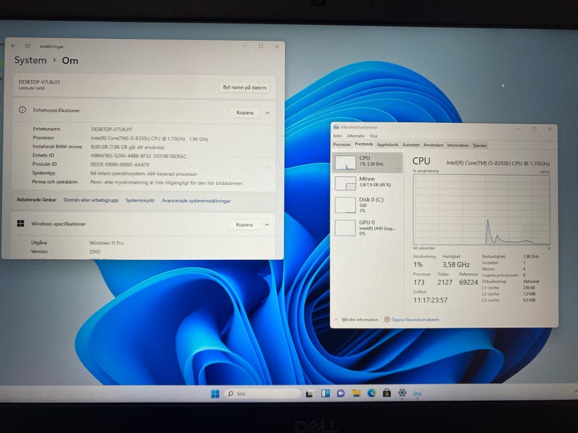This screenshot has height=433, width=578.
Task: Switch to the Processer tab
Action: click(342, 145)
